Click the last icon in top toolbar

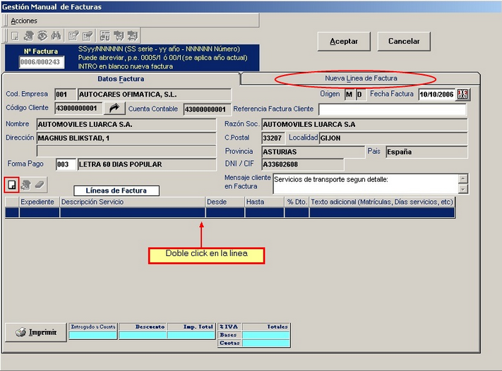click(132, 36)
